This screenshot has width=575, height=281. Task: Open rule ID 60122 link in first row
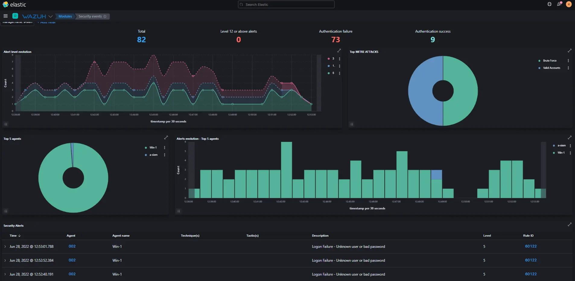[531, 246]
